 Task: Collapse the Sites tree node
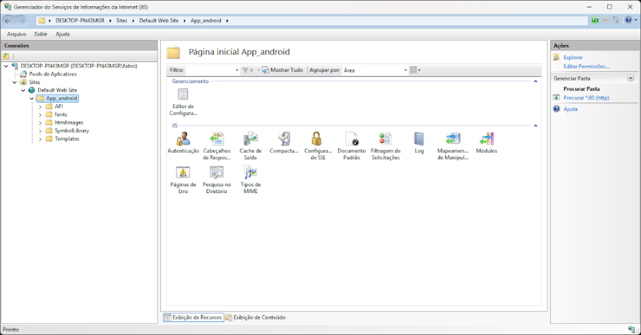[x=15, y=82]
